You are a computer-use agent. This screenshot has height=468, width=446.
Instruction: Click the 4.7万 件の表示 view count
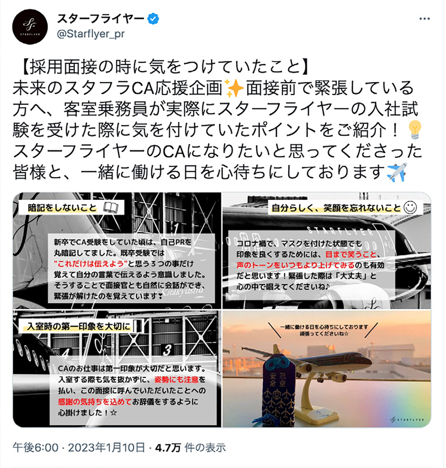(190, 448)
